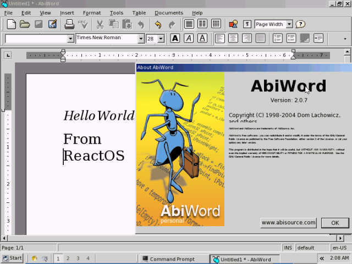
Task: Select the two-column layout icon
Action: click(x=202, y=24)
